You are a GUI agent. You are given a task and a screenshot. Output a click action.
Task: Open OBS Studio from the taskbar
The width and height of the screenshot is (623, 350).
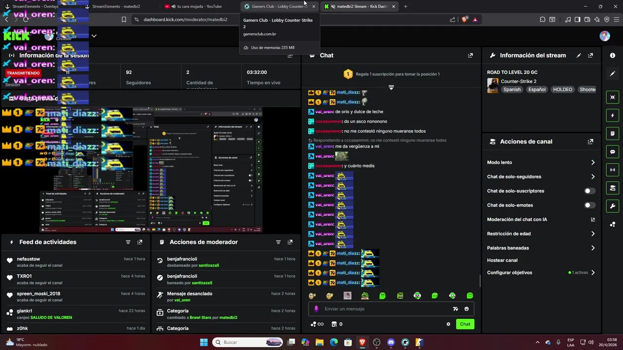[376, 342]
